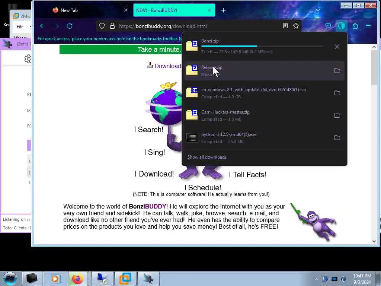
Task: Show Release.zip in its folder
Action: [337, 70]
